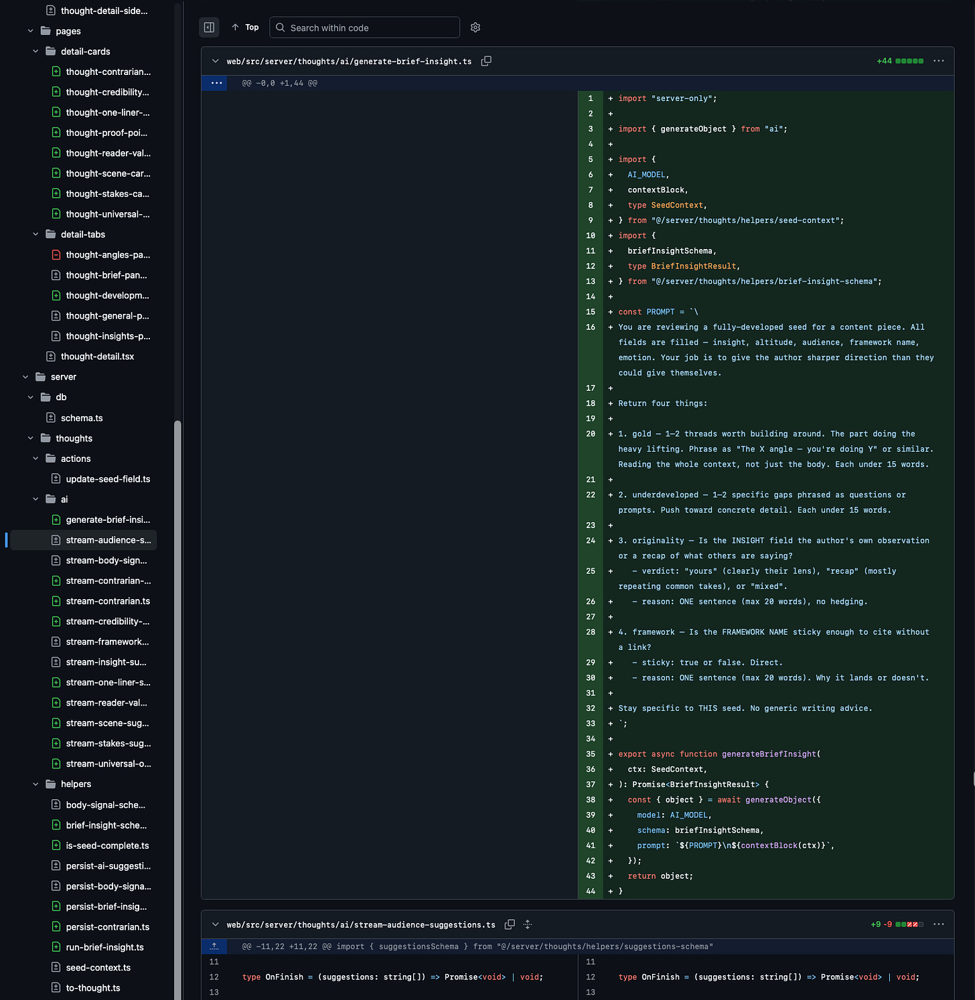This screenshot has width=975, height=1000.
Task: Collapse stream-audience-suggestions.ts diff section
Action: point(215,924)
